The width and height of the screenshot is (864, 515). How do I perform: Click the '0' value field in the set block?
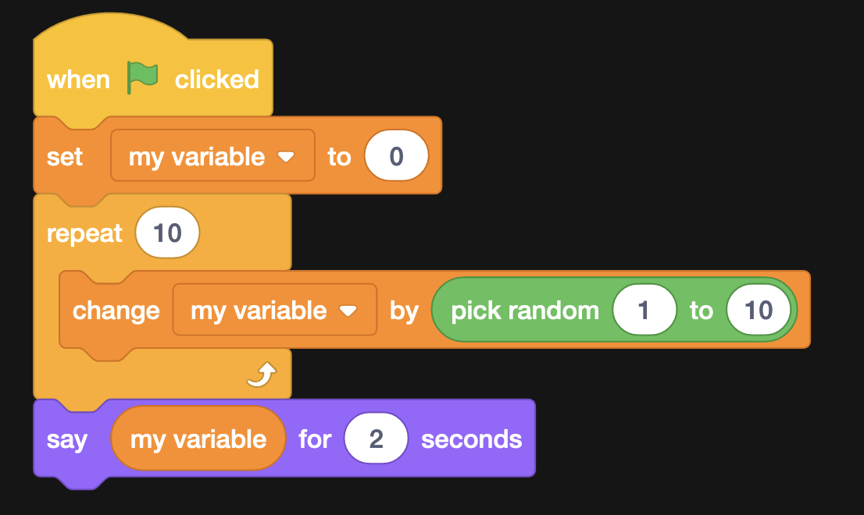395,155
